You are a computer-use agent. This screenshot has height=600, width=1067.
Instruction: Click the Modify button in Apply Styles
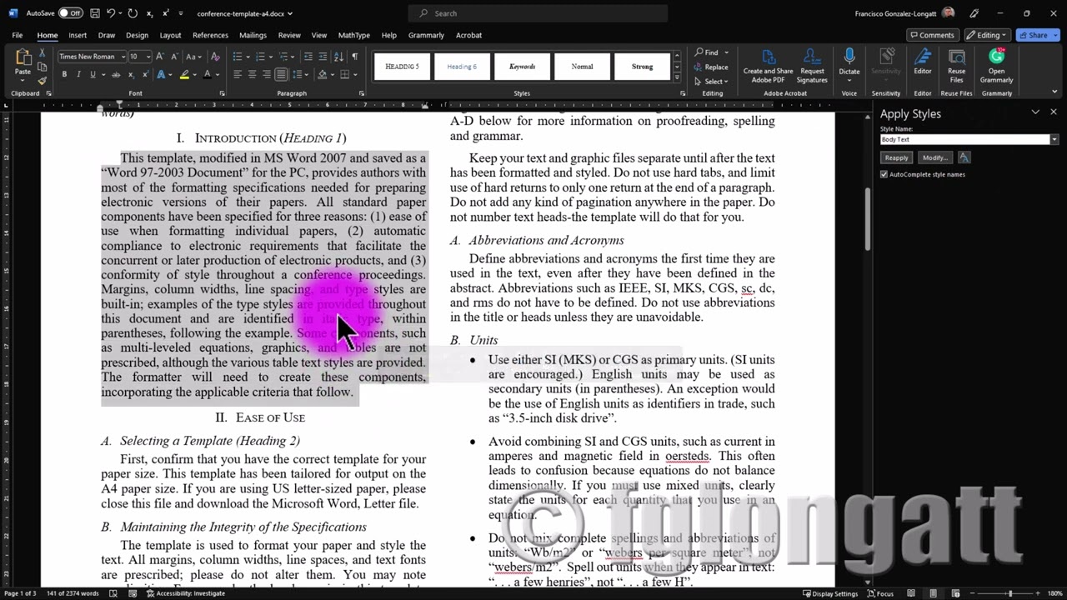(x=934, y=157)
